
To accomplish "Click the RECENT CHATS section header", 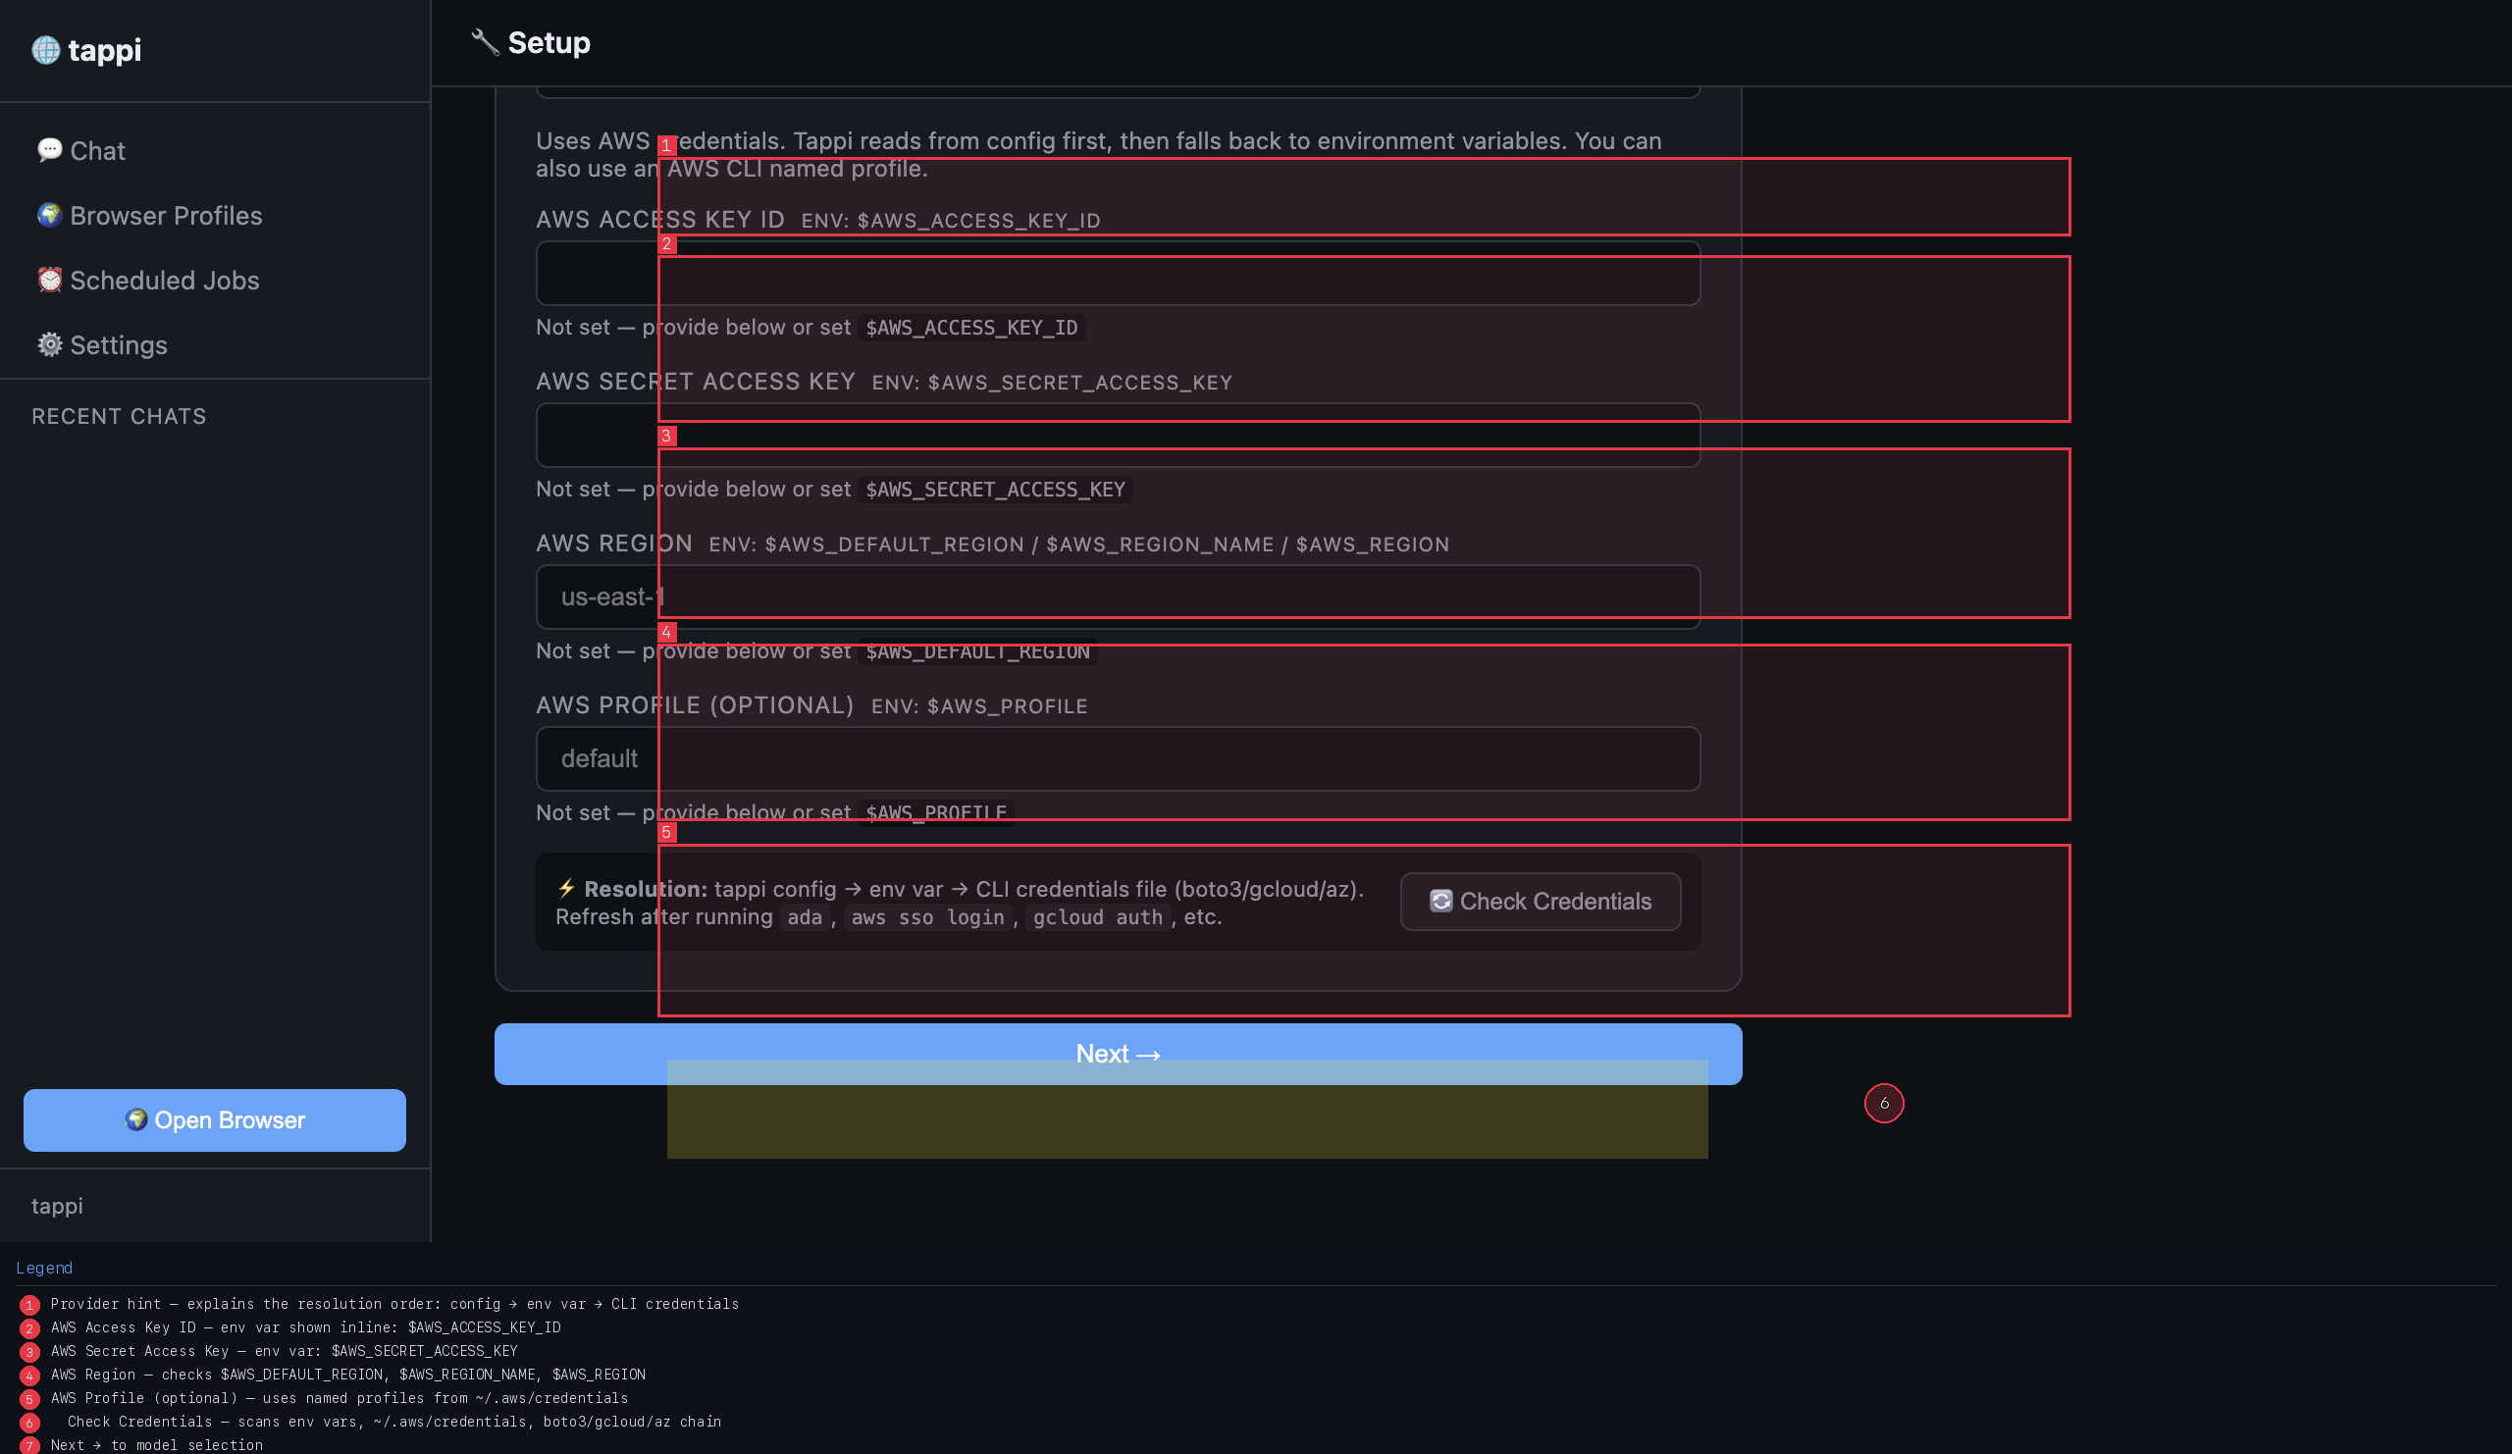I will (x=119, y=416).
